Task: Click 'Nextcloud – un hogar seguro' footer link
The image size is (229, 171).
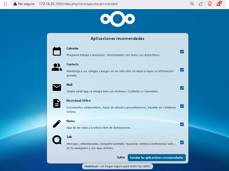Action: coord(117,166)
